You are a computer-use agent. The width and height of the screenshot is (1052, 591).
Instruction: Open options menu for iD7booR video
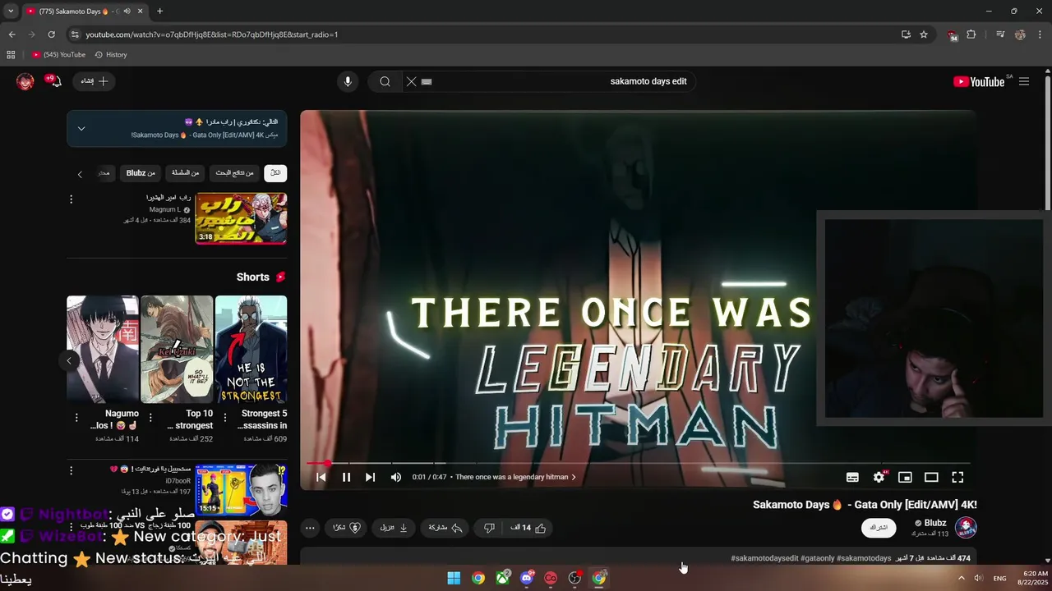(71, 470)
